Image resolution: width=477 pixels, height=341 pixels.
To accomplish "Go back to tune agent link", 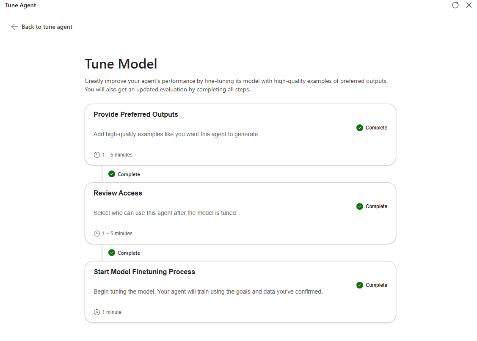I will coord(47,27).
